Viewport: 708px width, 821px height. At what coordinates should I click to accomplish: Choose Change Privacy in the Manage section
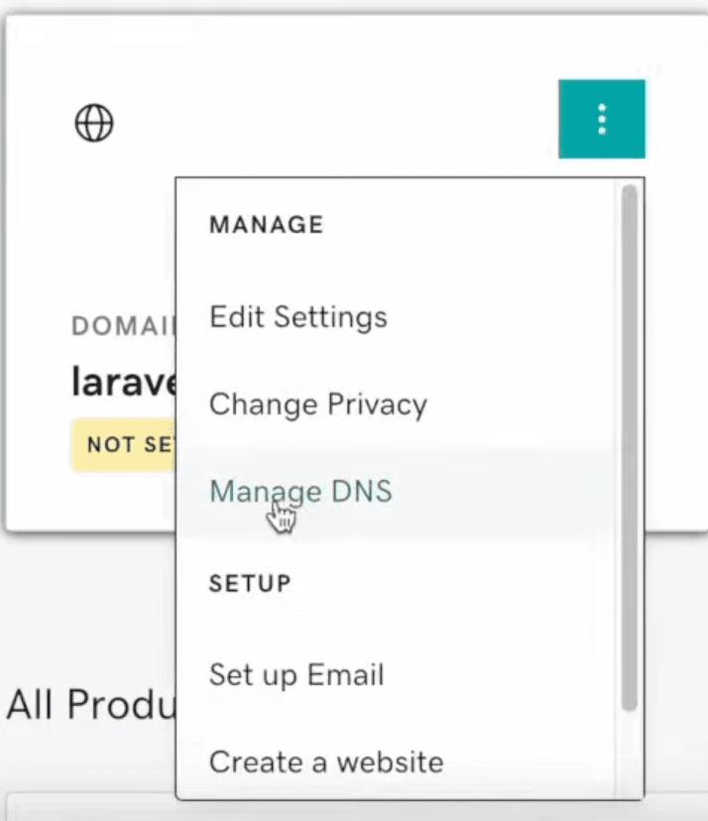pyautogui.click(x=317, y=405)
